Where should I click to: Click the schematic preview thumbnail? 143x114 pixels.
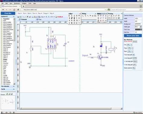point(8,103)
